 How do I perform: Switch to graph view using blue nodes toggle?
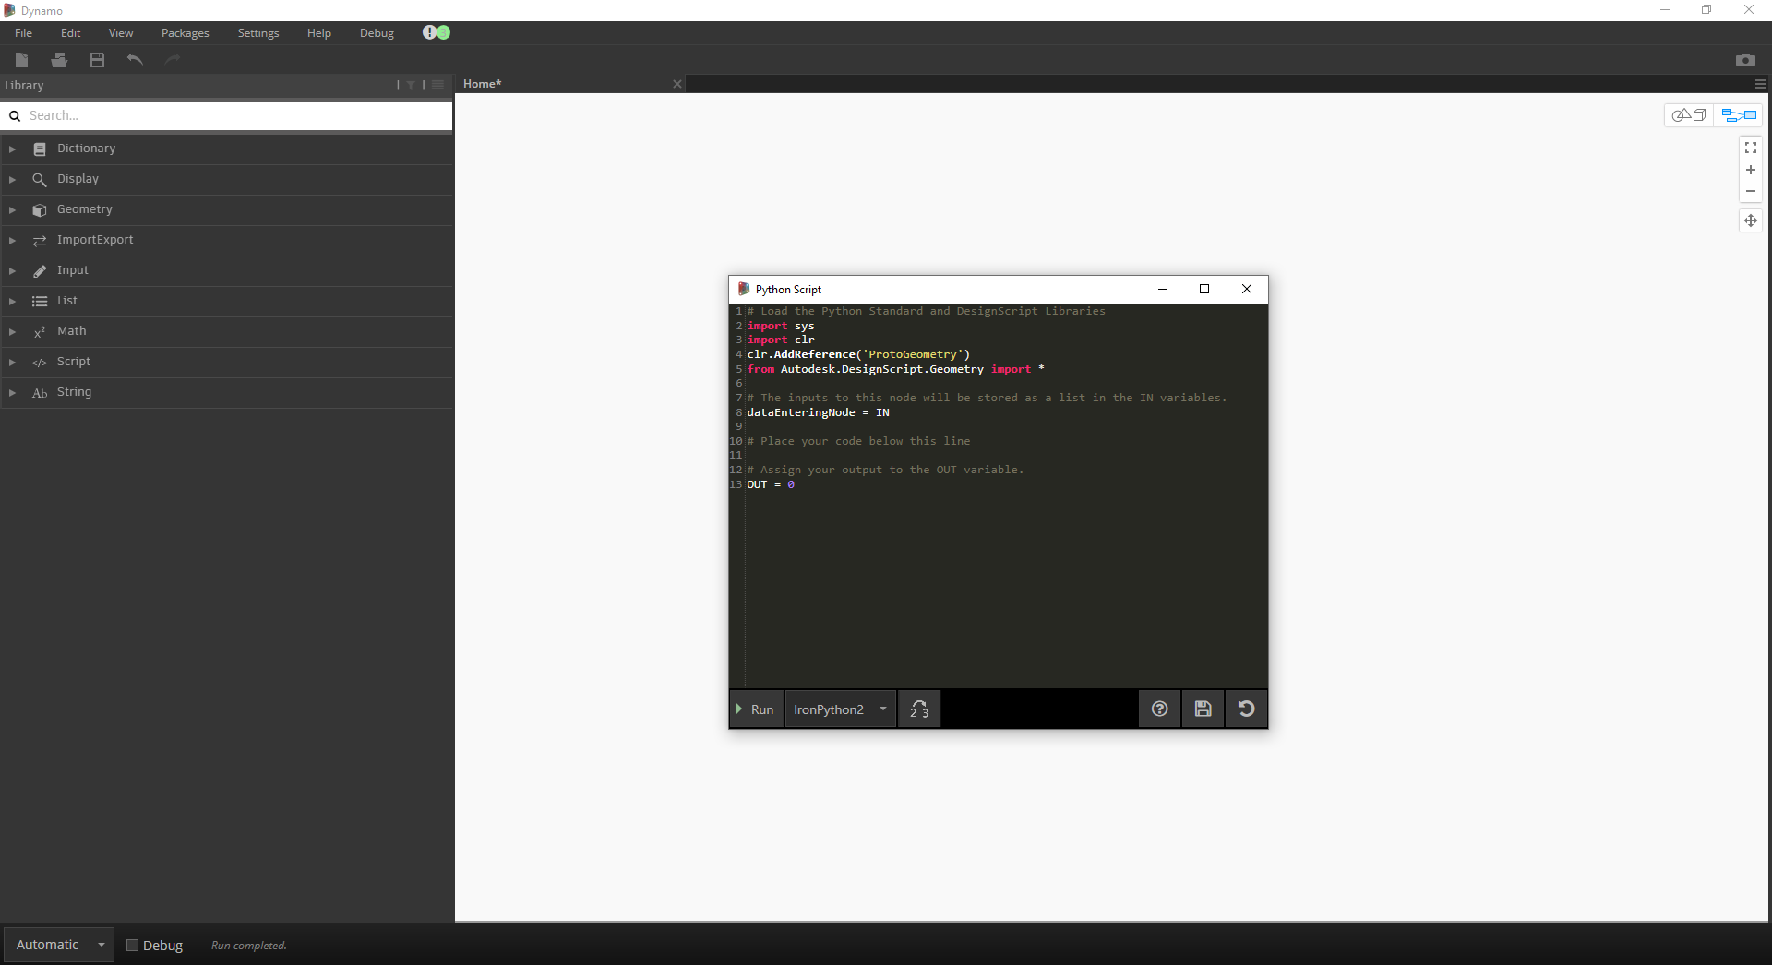pos(1739,115)
